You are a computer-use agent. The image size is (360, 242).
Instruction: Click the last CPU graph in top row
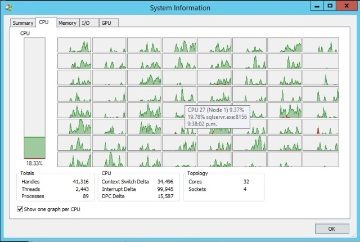tap(321, 45)
